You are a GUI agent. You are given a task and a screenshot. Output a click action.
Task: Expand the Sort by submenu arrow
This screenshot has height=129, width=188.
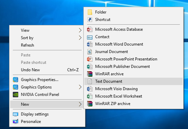(80, 38)
